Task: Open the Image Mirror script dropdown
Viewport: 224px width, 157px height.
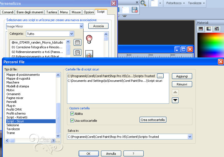Action: coord(81,26)
